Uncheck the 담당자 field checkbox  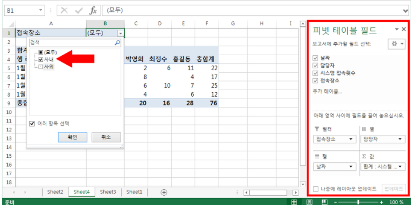(315, 65)
